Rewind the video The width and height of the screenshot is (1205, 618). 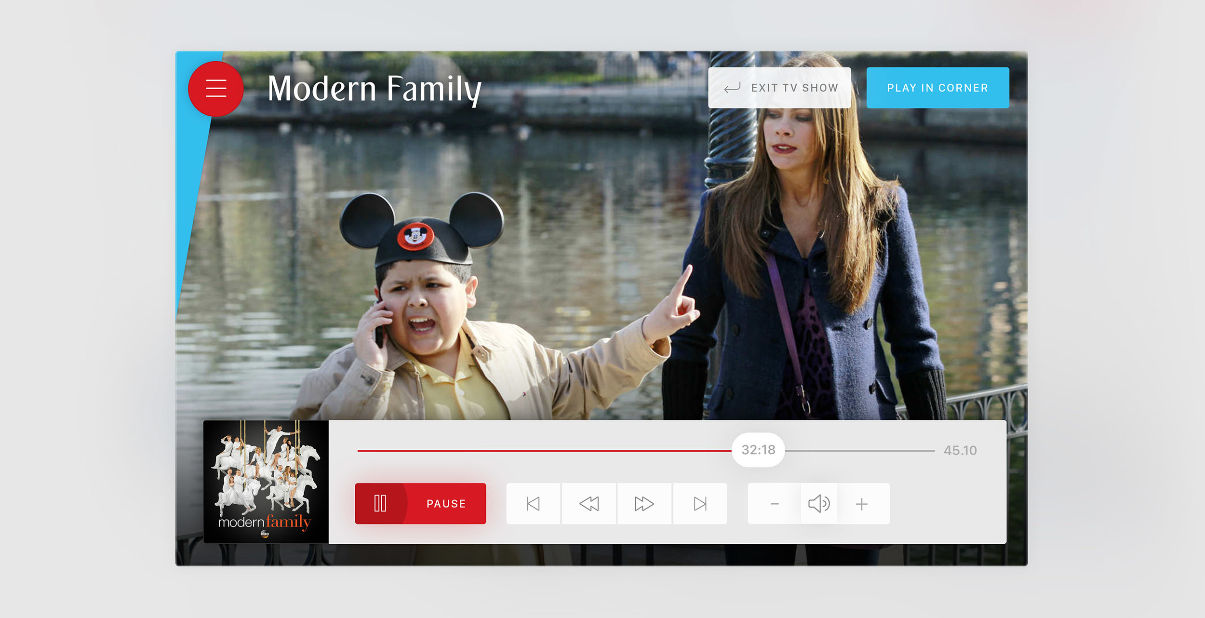589,504
